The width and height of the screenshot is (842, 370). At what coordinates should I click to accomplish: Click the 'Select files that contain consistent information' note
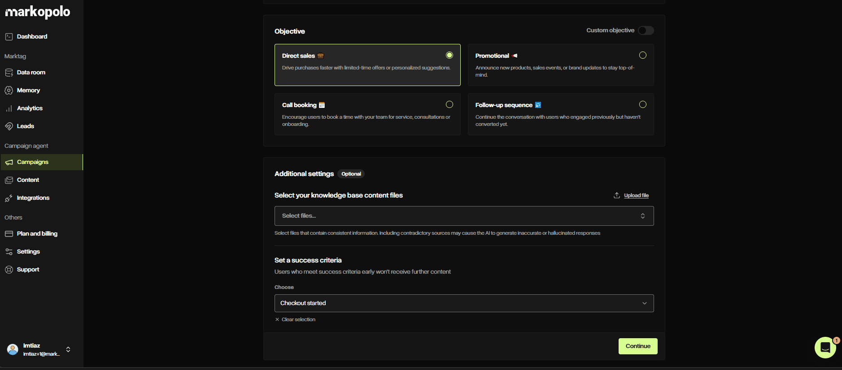(437, 233)
